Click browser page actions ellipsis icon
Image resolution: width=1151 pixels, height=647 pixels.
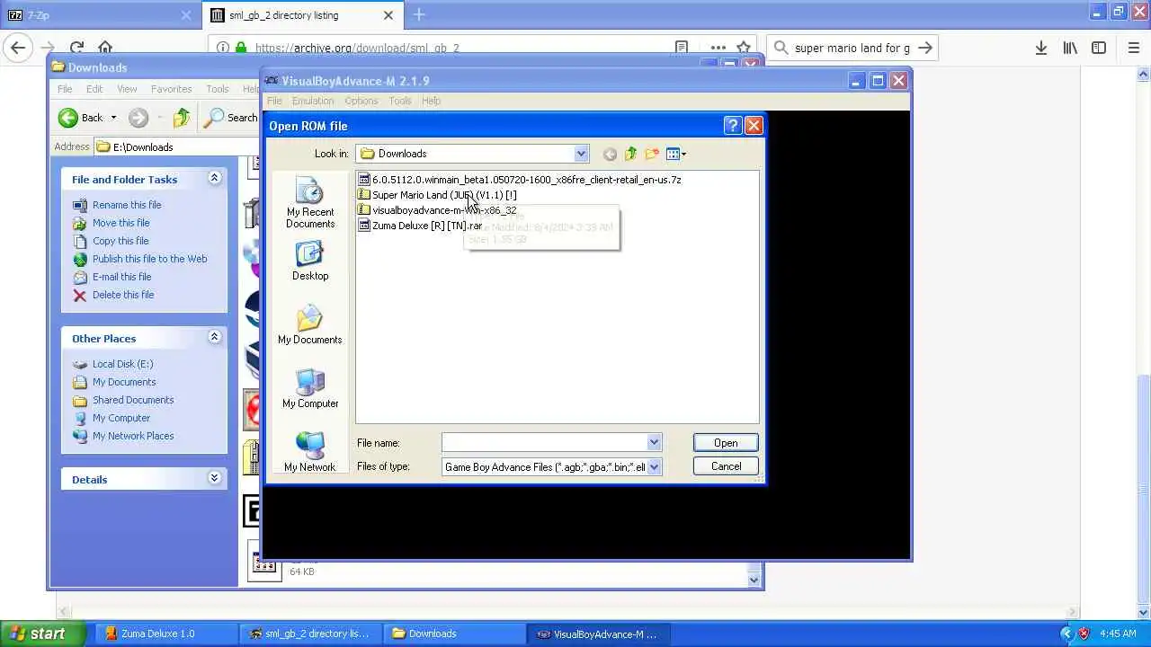(718, 48)
